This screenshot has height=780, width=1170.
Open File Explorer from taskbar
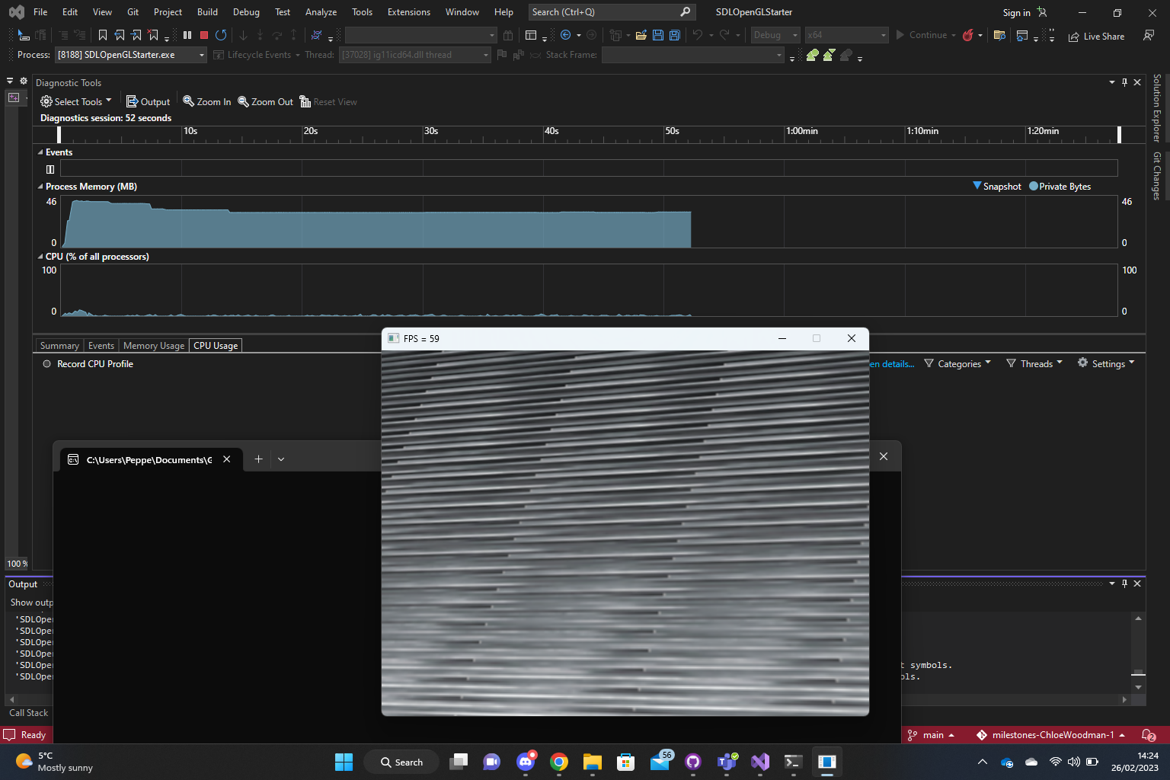(593, 762)
